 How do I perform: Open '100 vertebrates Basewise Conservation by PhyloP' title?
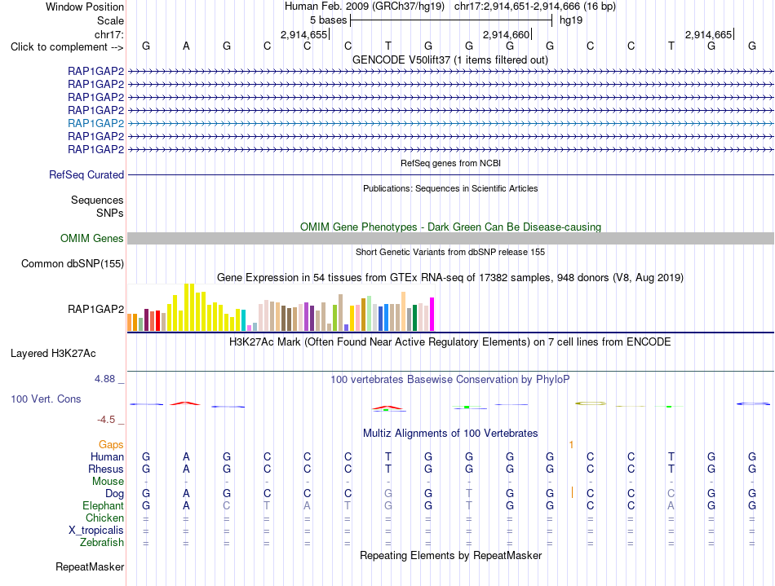[x=449, y=380]
